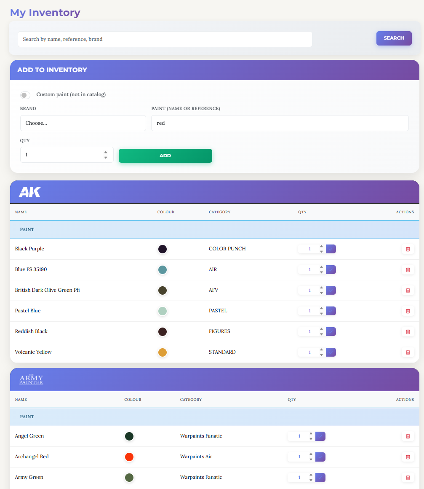Remove Volcanic Yellow with the delete icon
The width and height of the screenshot is (424, 489).
(x=408, y=352)
